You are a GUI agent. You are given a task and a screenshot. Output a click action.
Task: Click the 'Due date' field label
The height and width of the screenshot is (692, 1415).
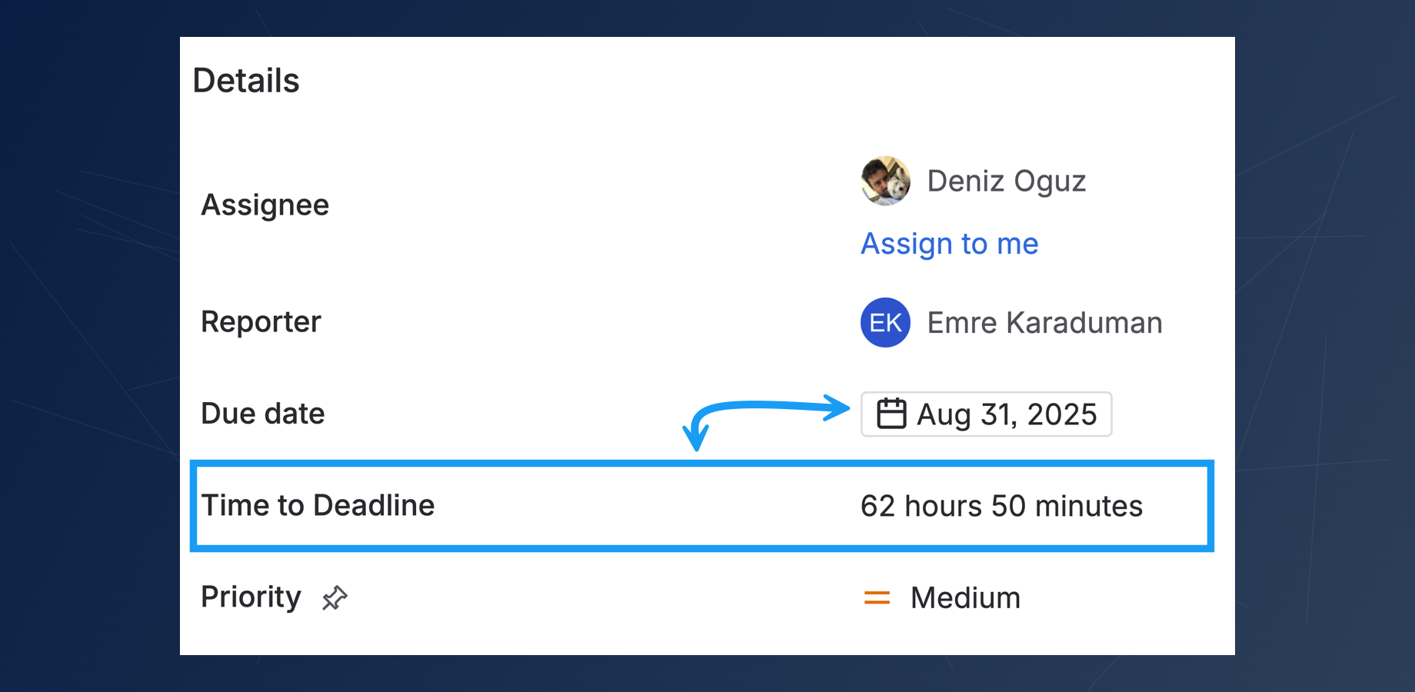click(262, 414)
